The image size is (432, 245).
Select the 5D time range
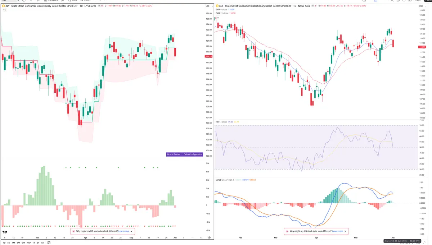(9, 243)
